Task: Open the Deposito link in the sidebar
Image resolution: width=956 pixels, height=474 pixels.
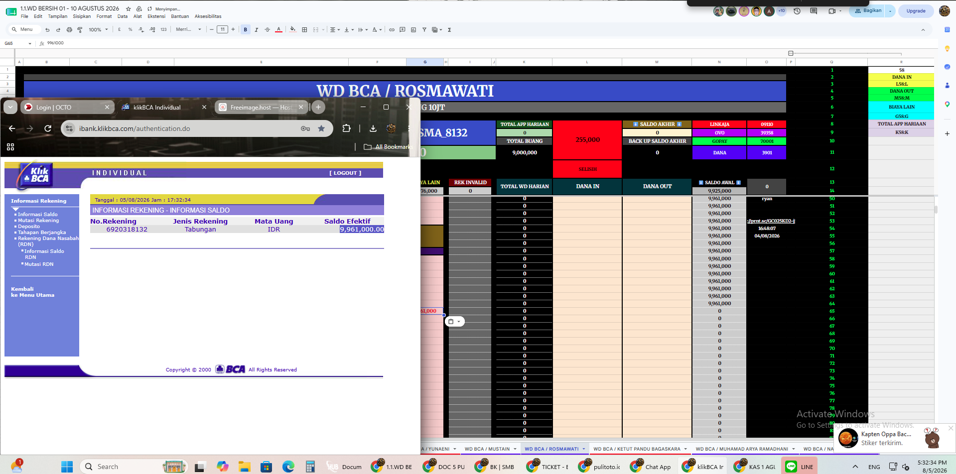Action: pyautogui.click(x=29, y=227)
